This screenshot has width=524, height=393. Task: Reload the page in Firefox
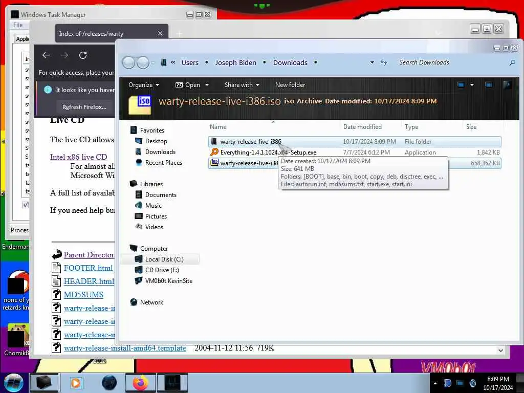point(83,55)
